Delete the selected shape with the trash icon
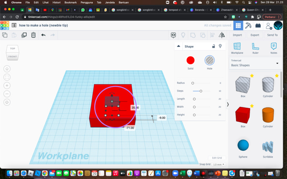This screenshot has width=287, height=179. pyautogui.click(x=33, y=35)
